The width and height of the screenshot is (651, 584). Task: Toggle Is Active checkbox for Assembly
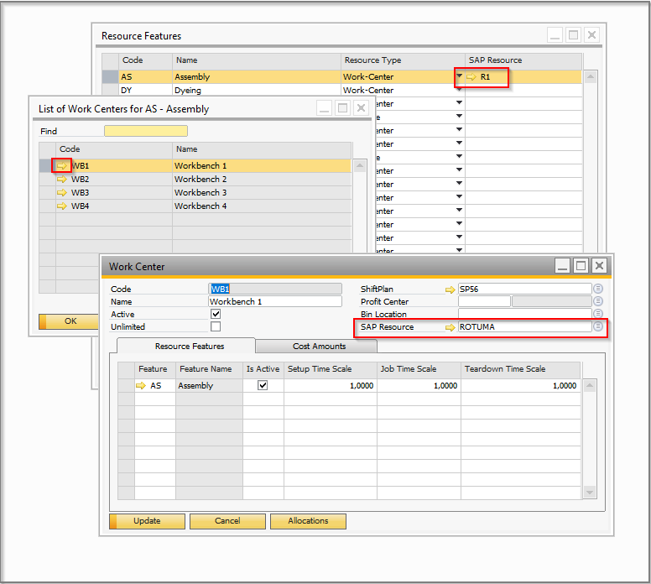coord(263,386)
